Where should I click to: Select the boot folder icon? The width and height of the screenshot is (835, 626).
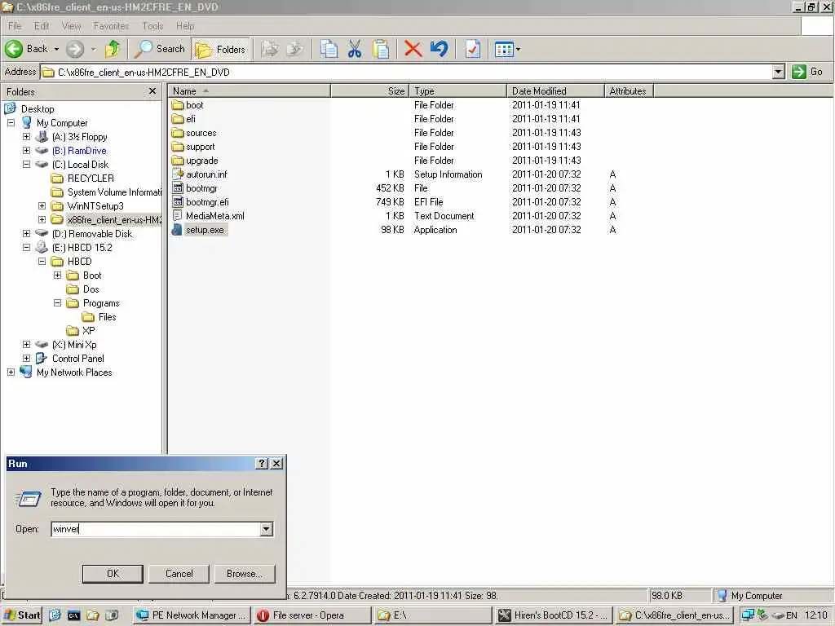tap(178, 105)
